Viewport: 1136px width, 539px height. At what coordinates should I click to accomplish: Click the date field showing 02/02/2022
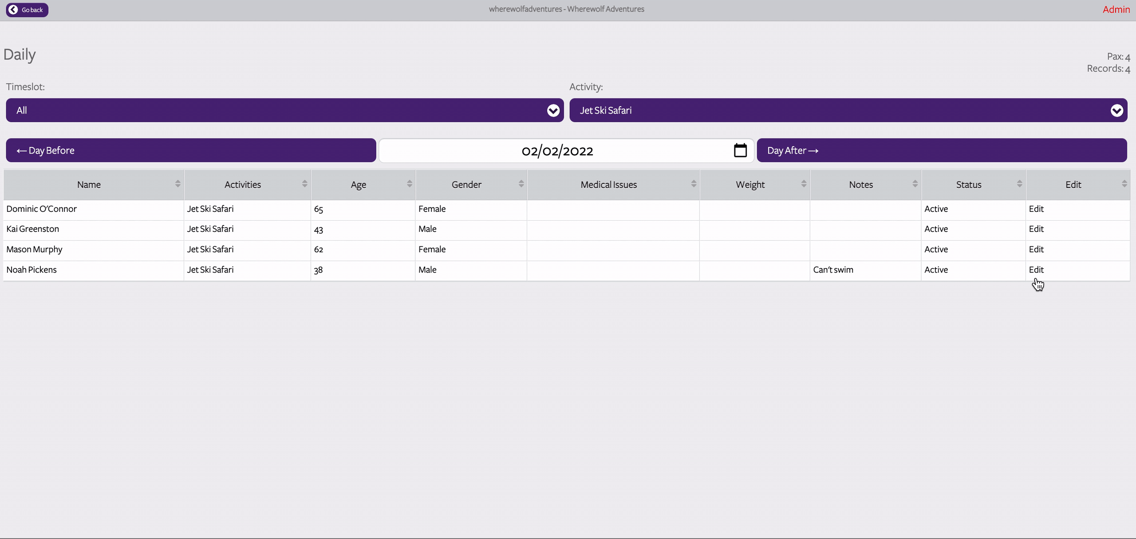pyautogui.click(x=566, y=151)
